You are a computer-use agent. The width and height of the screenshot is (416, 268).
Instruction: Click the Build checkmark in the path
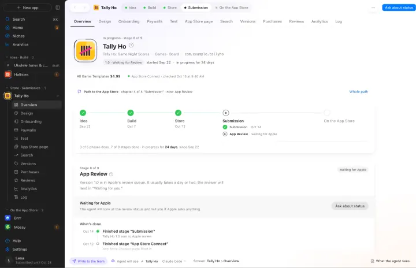131,113
